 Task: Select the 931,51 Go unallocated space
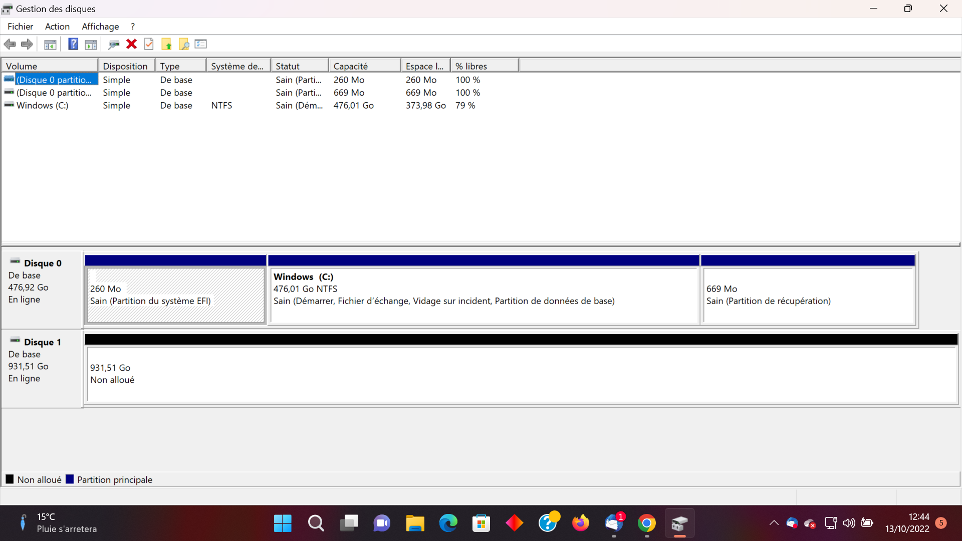click(x=521, y=374)
